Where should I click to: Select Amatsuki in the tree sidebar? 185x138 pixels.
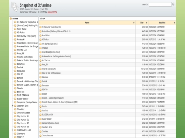[x=21, y=40]
